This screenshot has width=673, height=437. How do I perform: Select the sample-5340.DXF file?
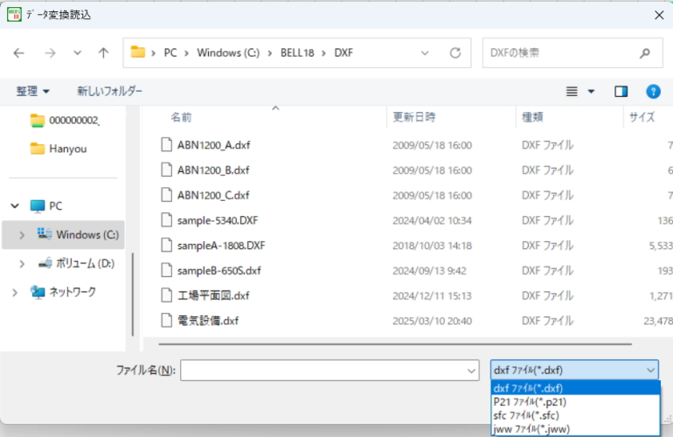click(x=220, y=220)
